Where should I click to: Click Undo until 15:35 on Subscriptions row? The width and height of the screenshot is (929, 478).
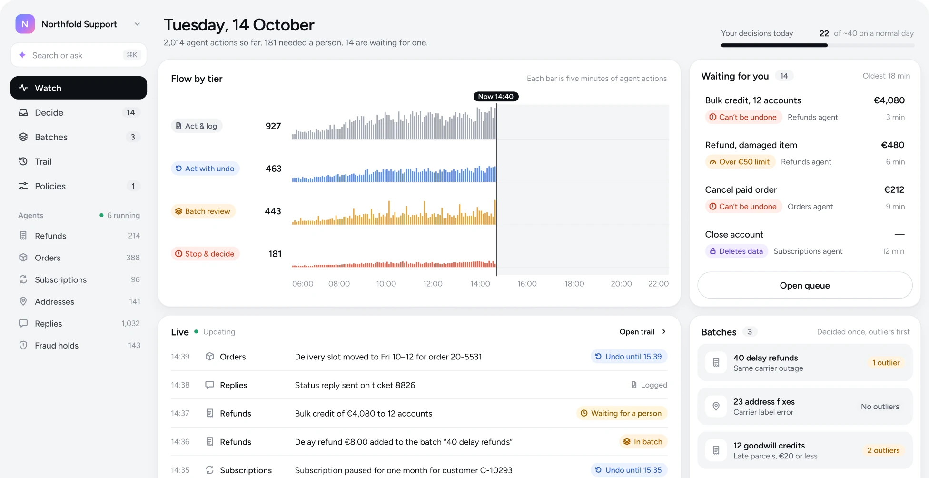click(629, 470)
